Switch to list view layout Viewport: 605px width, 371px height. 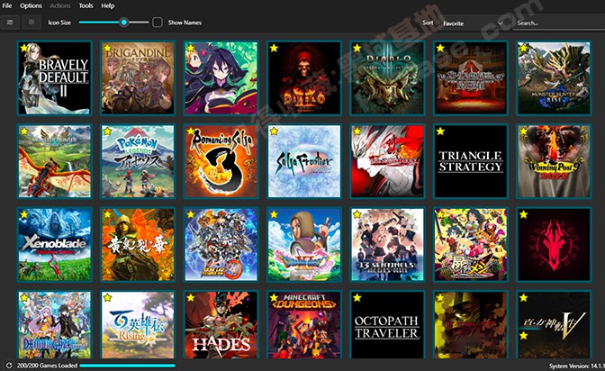pos(10,23)
